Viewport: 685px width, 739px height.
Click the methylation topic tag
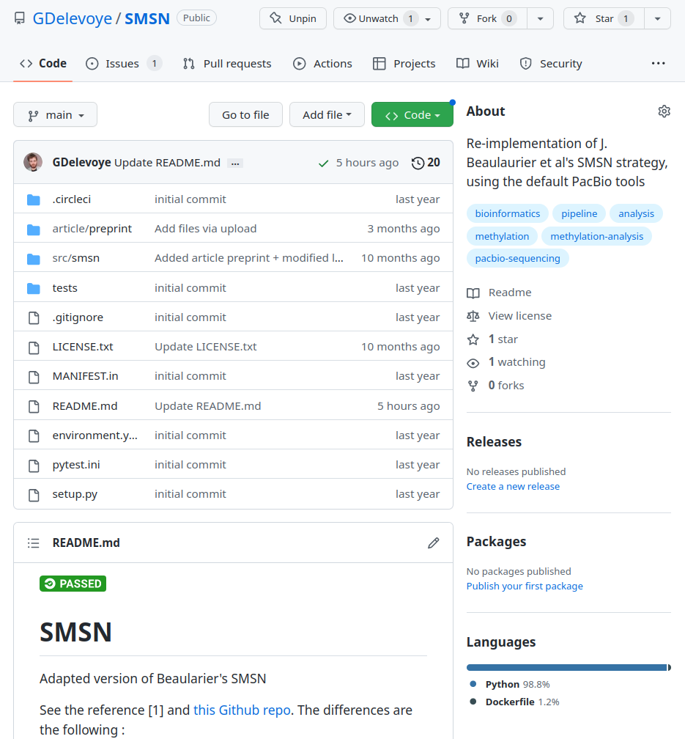(x=502, y=236)
